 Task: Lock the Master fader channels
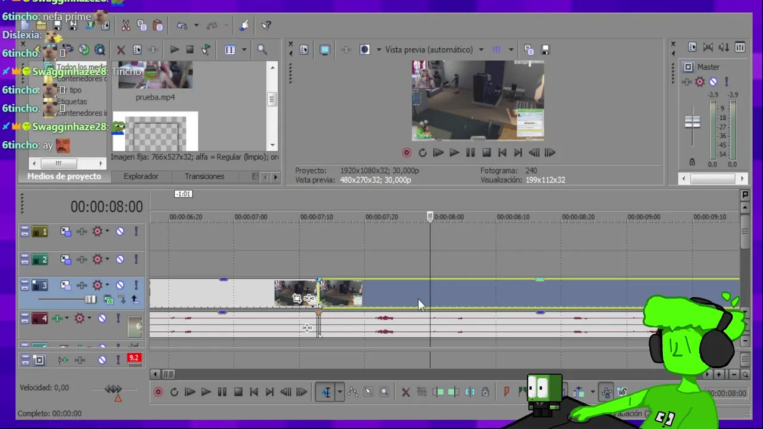(692, 162)
